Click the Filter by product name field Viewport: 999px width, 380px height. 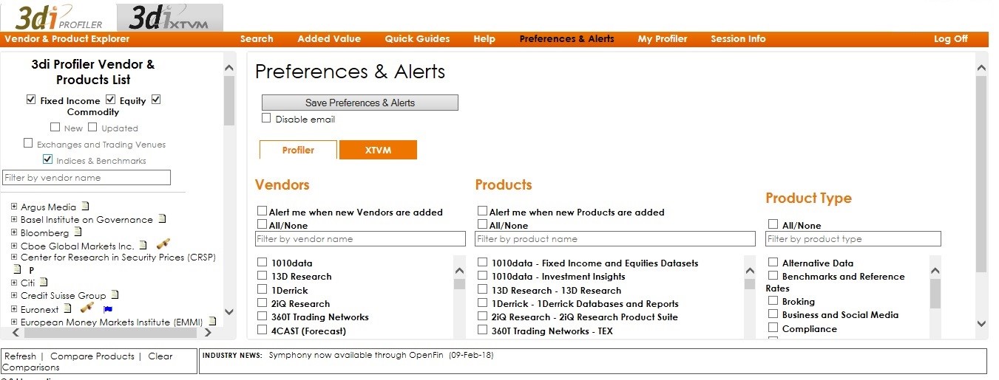(614, 239)
